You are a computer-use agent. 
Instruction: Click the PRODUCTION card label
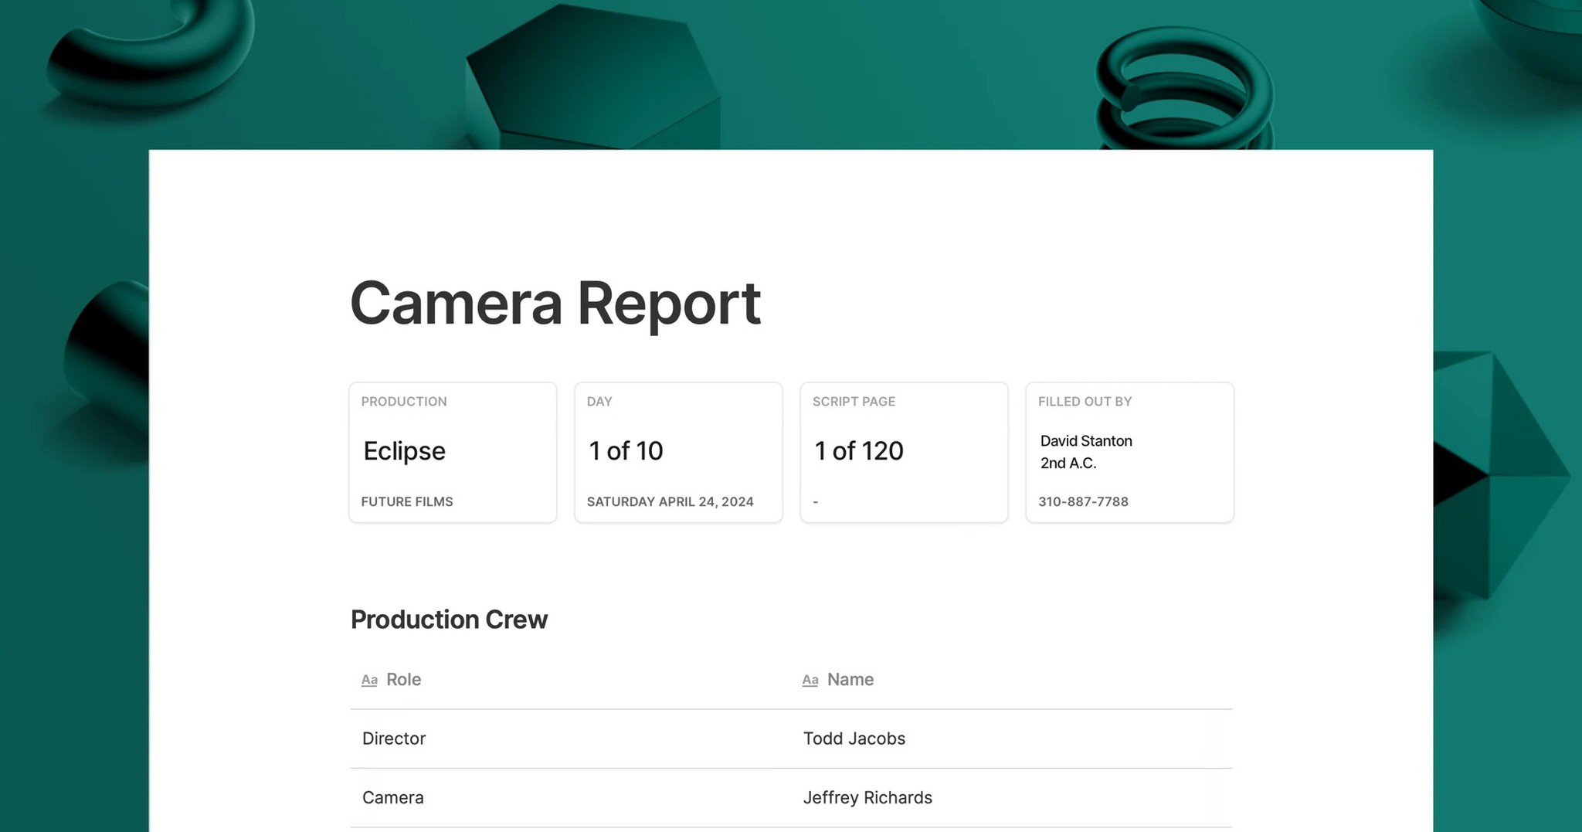[403, 401]
